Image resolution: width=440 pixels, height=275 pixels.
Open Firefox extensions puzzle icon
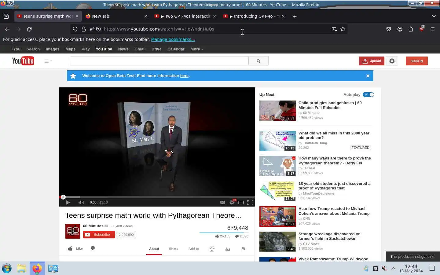[411, 29]
